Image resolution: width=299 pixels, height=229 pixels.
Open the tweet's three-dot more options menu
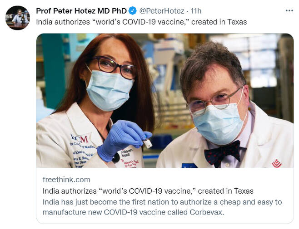(x=289, y=11)
